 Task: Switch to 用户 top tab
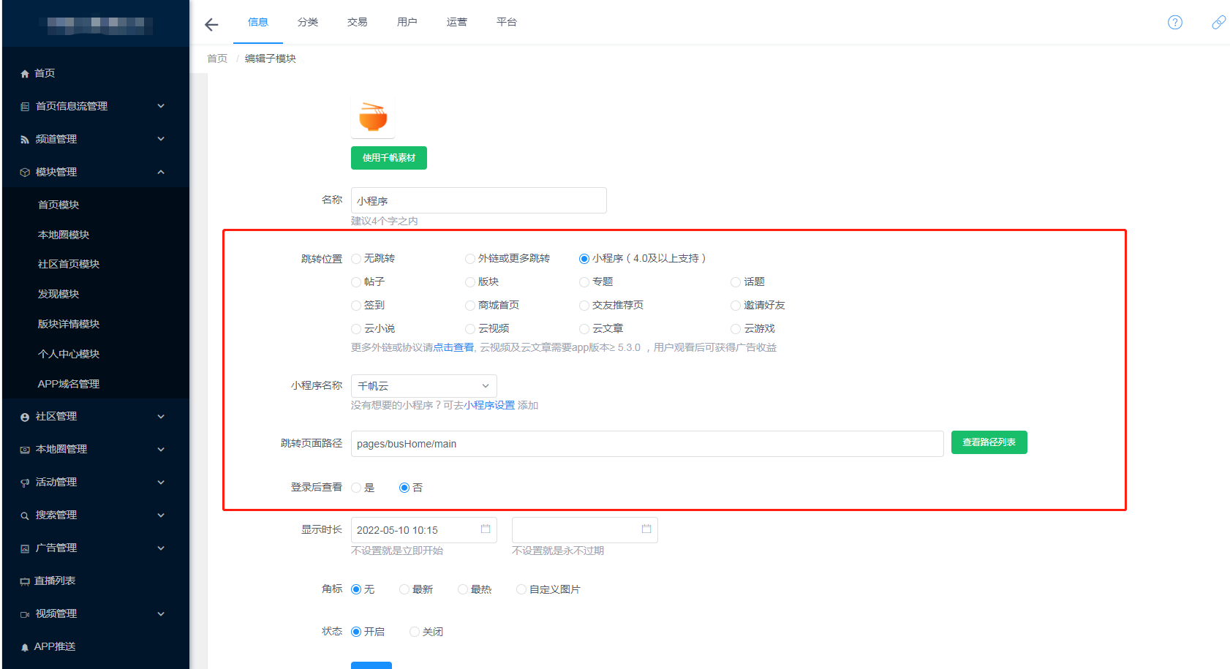tap(407, 22)
